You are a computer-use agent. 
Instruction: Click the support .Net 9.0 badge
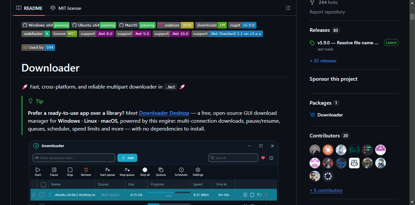[x=133, y=34]
